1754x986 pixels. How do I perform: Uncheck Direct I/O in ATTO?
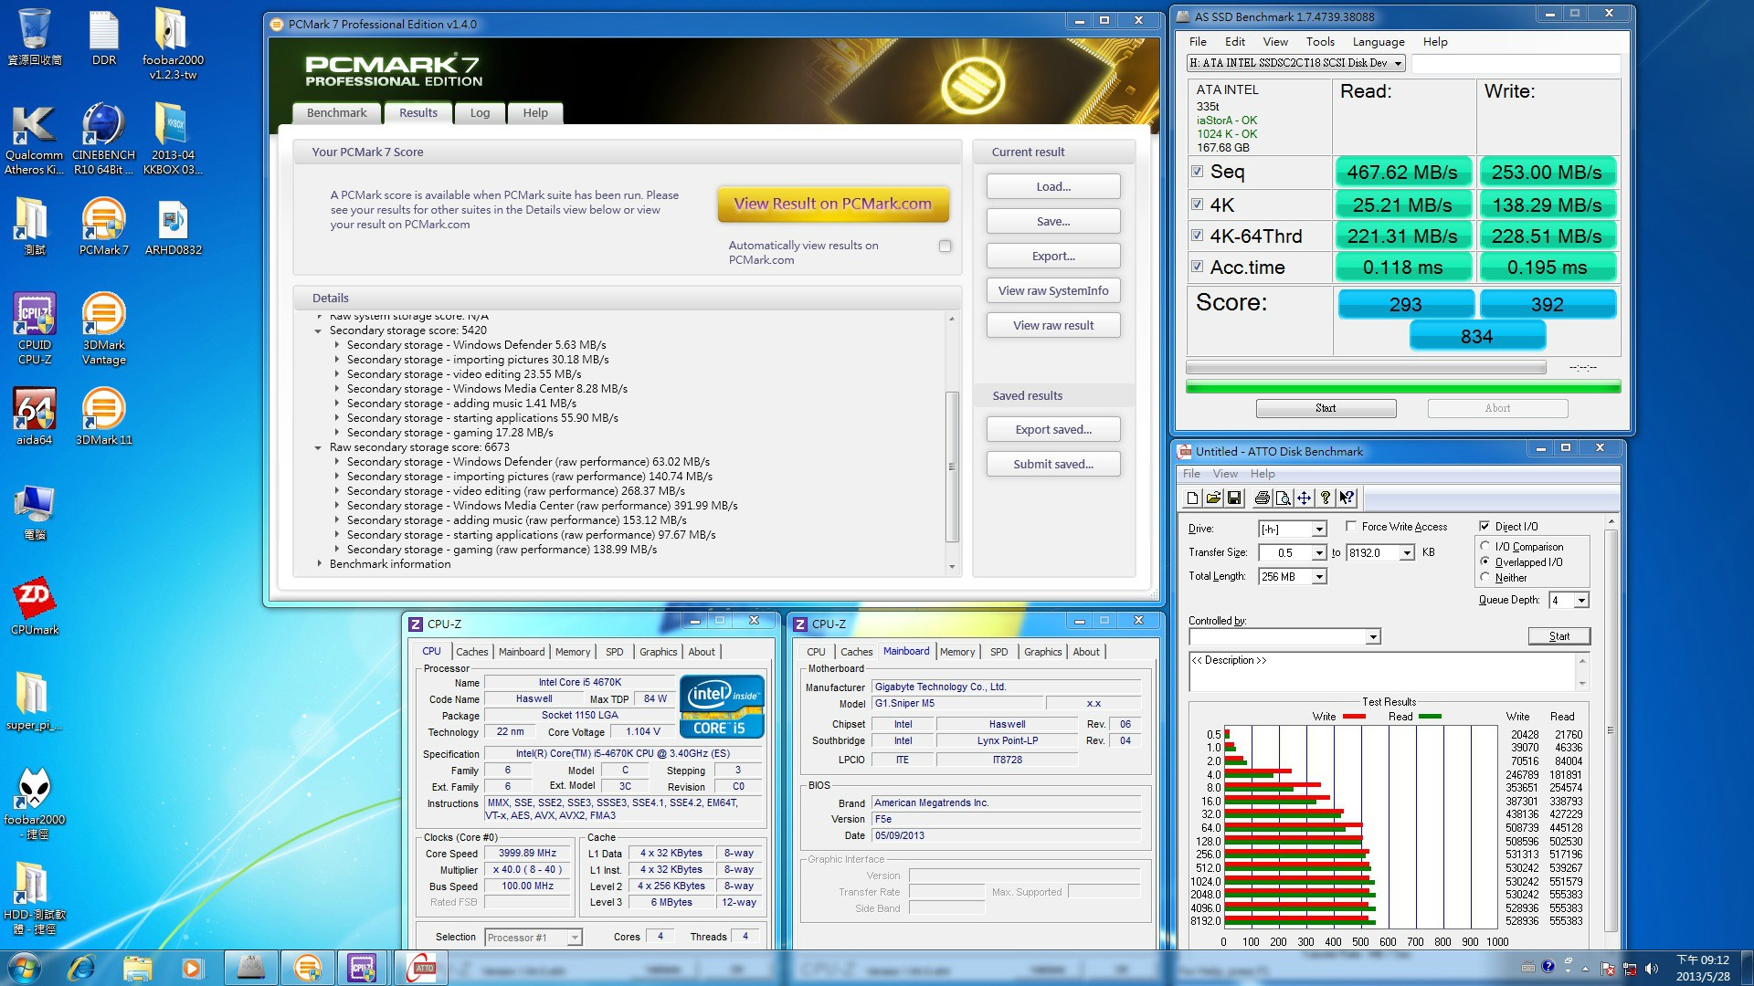pyautogui.click(x=1485, y=526)
